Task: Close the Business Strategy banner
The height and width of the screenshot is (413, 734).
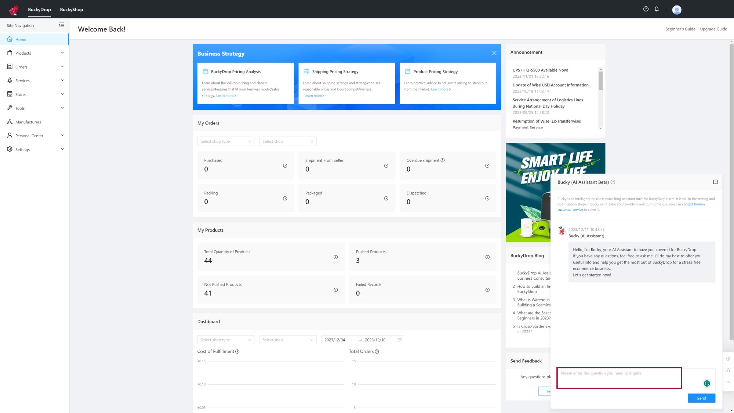Action: [494, 53]
